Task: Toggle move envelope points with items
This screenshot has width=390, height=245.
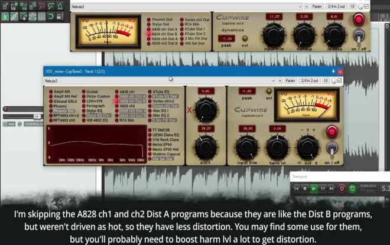Action: 32,17
